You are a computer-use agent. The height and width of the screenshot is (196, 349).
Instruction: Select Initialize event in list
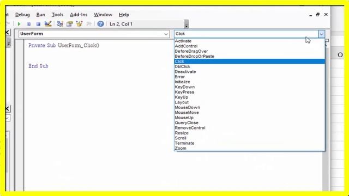coord(250,82)
